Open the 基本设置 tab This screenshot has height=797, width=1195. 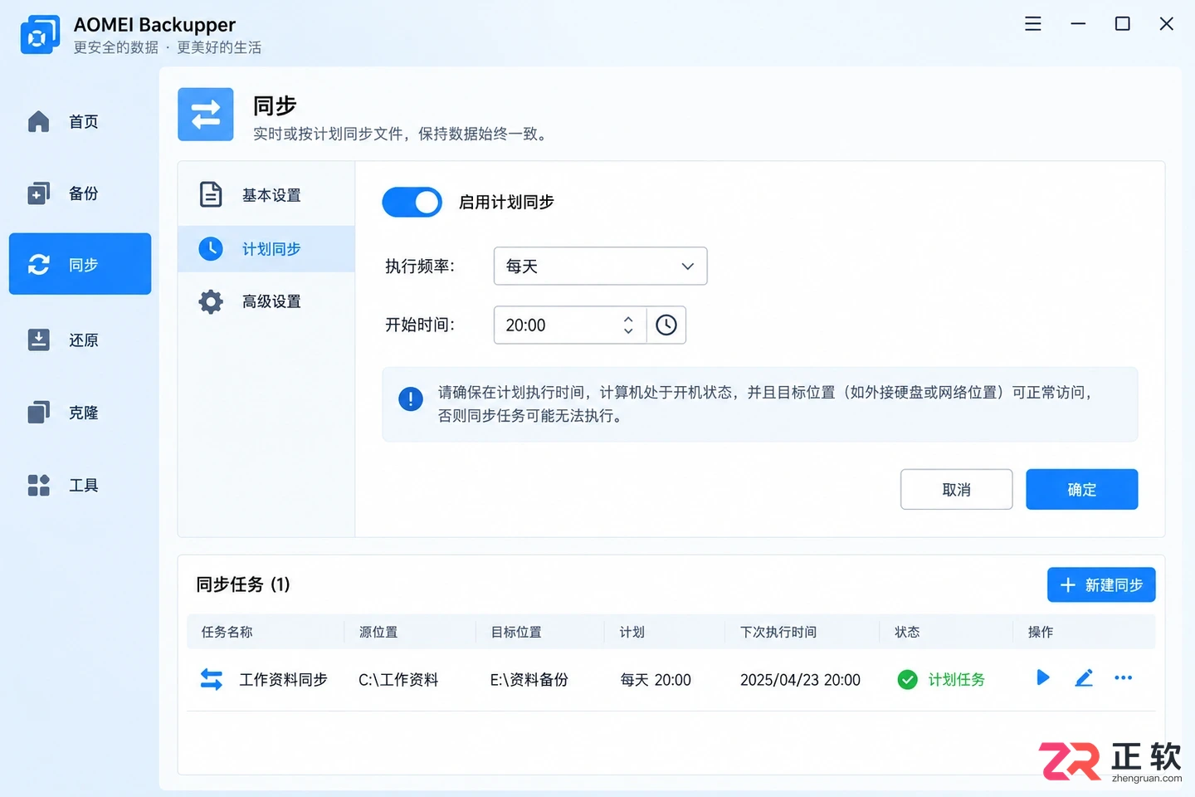(x=266, y=195)
